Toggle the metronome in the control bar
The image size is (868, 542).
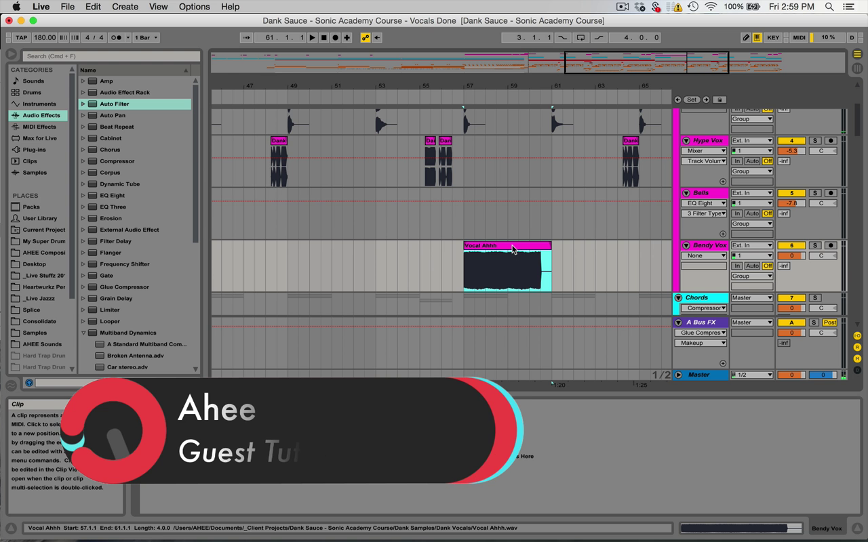[x=115, y=38]
